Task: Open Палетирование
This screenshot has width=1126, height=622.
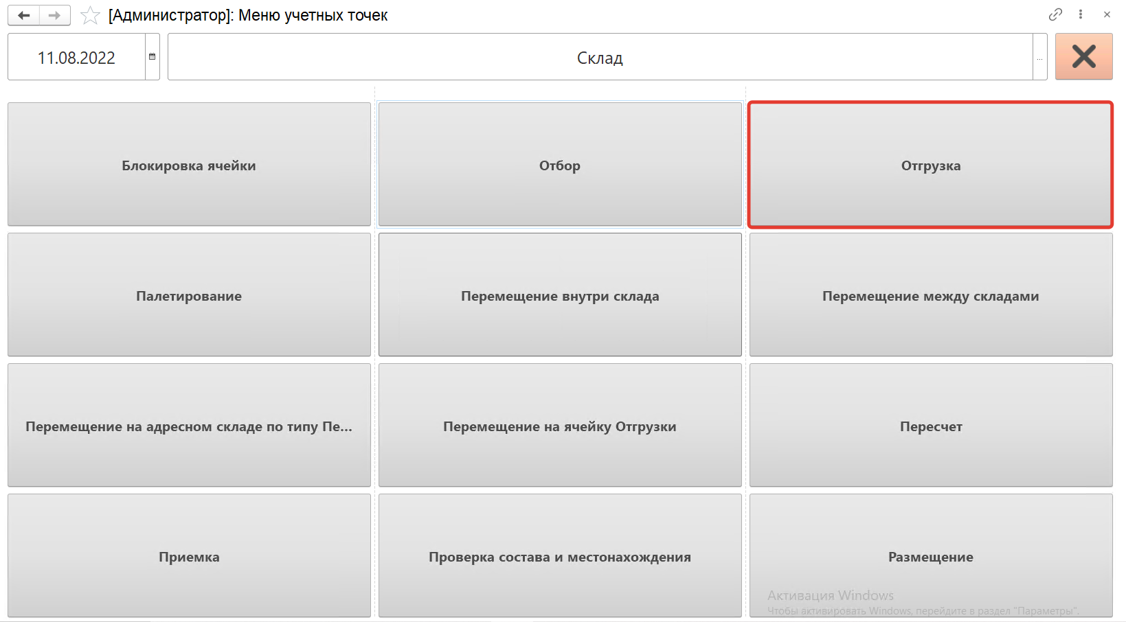Action: tap(189, 295)
